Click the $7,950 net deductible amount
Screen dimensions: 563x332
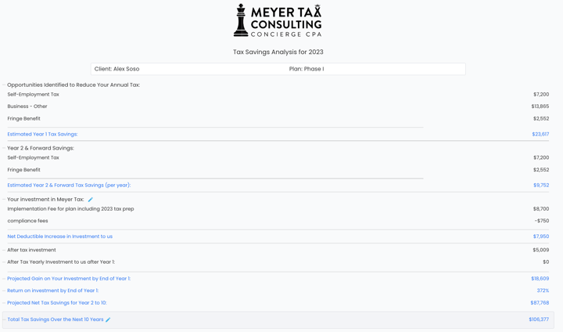click(541, 236)
